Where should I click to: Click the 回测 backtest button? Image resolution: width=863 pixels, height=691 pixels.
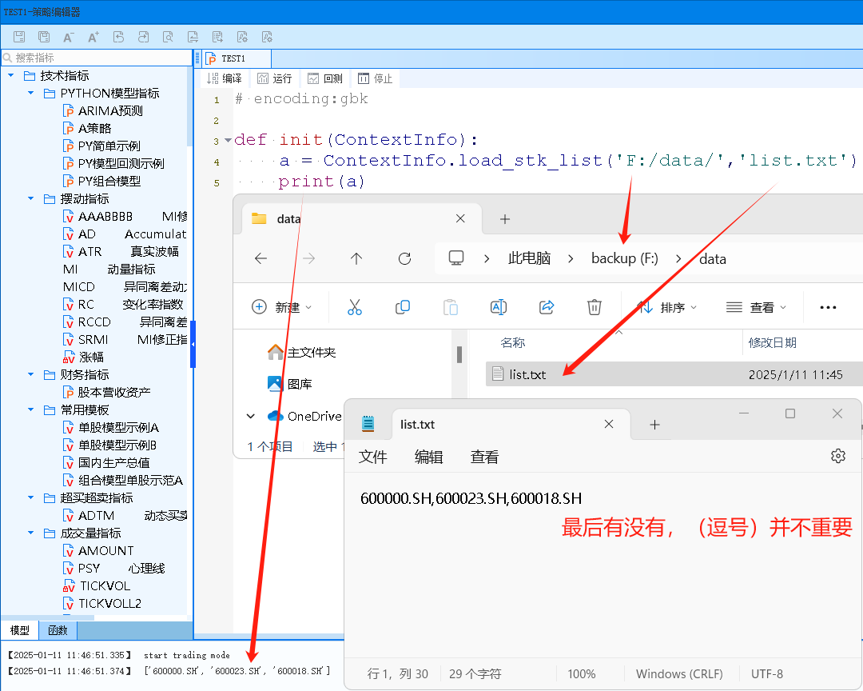(325, 79)
